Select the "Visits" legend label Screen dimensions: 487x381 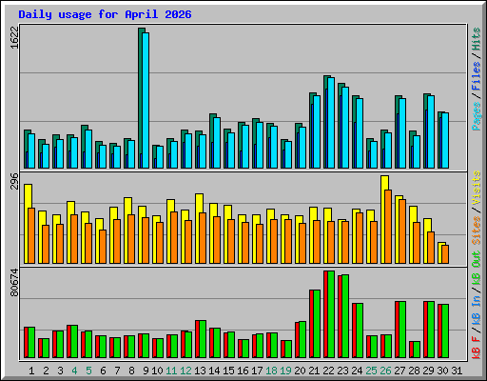tap(477, 188)
